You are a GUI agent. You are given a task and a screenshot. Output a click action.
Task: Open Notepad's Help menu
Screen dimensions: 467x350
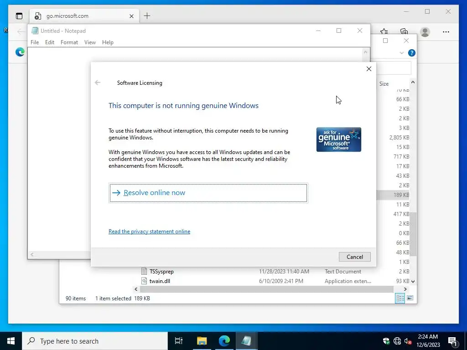(108, 42)
